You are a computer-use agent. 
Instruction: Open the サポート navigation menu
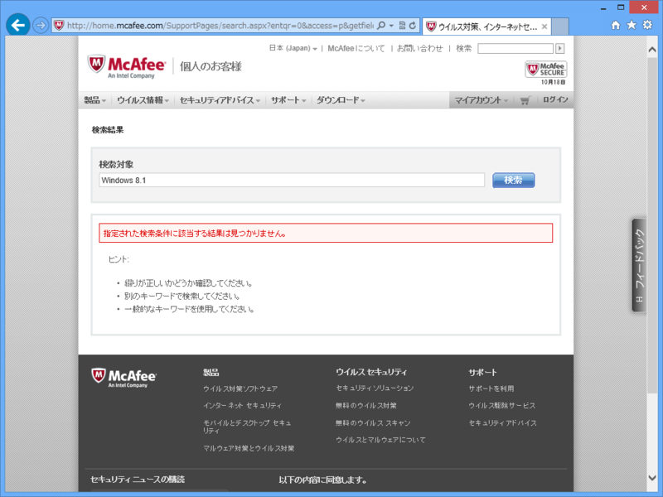click(287, 99)
